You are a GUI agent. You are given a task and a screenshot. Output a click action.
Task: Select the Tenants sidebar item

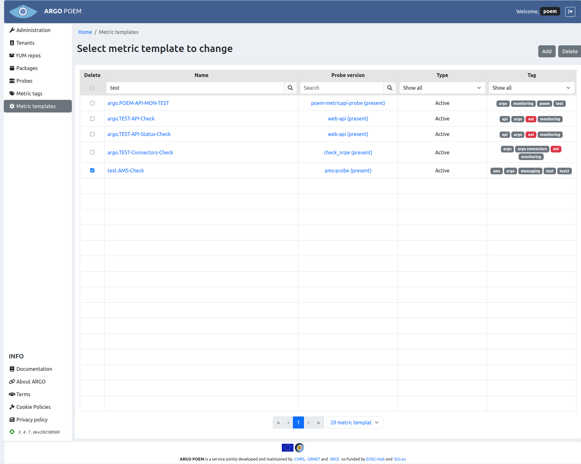coord(25,43)
